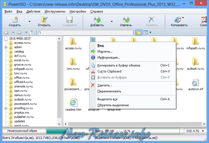
Task: Expand the proofing.ru-ru tree node
Action: pyautogui.click(x=6, y=108)
